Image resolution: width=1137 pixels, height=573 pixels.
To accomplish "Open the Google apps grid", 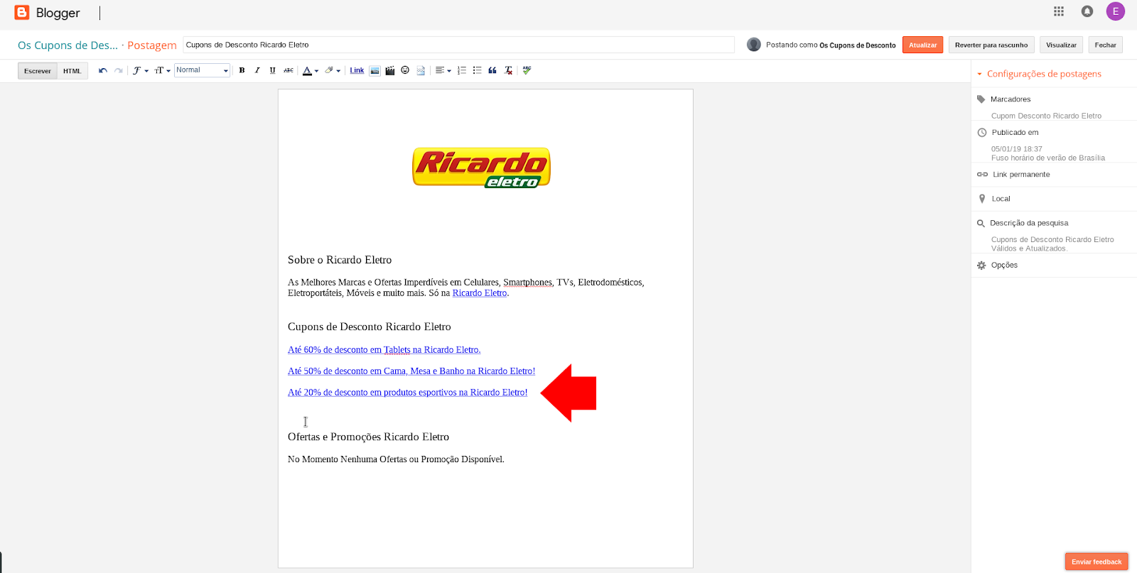I will click(1059, 11).
